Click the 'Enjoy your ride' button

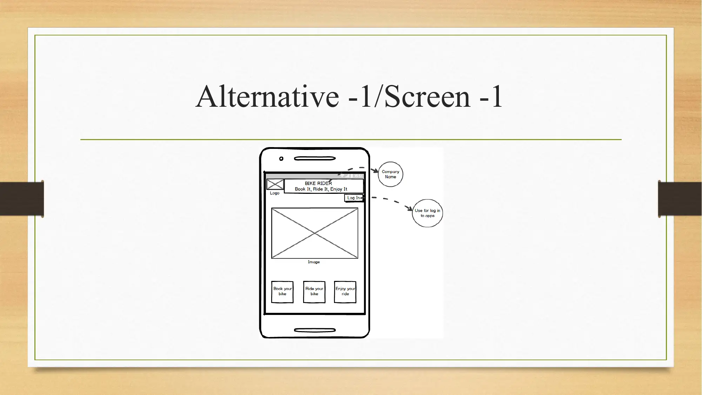(x=345, y=291)
